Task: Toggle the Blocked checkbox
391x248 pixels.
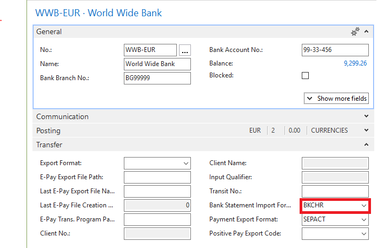Action: (306, 76)
